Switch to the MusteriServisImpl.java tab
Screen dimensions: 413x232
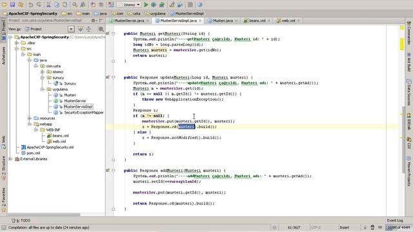pyautogui.click(x=178, y=21)
